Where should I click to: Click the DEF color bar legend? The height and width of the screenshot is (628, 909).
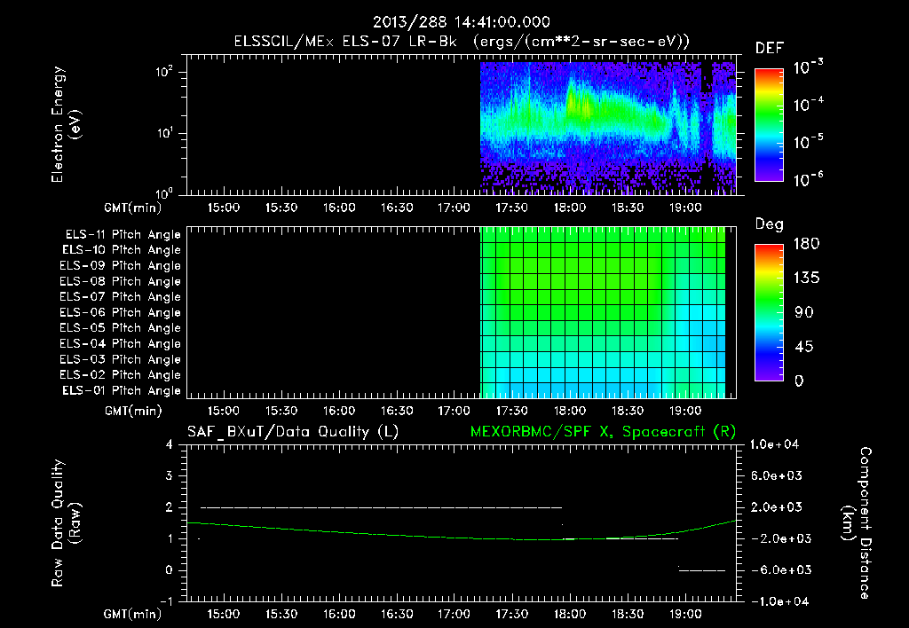click(769, 124)
